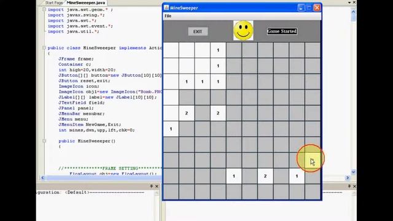Pin the right bottom panel
The height and width of the screenshot is (221, 393).
coord(349,186)
